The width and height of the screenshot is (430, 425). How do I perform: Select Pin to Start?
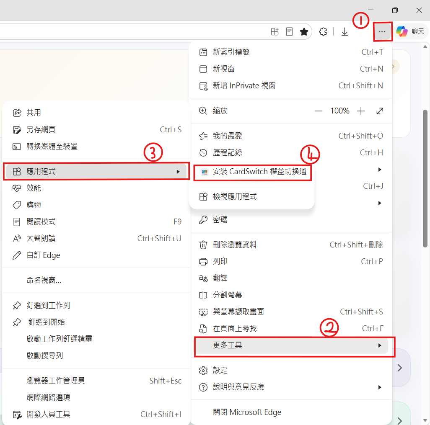point(96,322)
